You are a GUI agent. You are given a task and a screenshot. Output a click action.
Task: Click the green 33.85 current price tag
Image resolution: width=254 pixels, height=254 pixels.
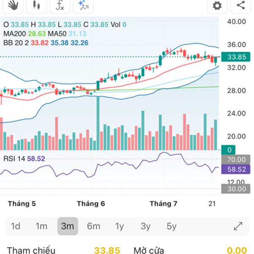[236, 57]
